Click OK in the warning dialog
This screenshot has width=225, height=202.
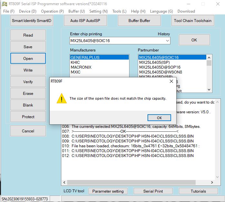click(x=159, y=118)
